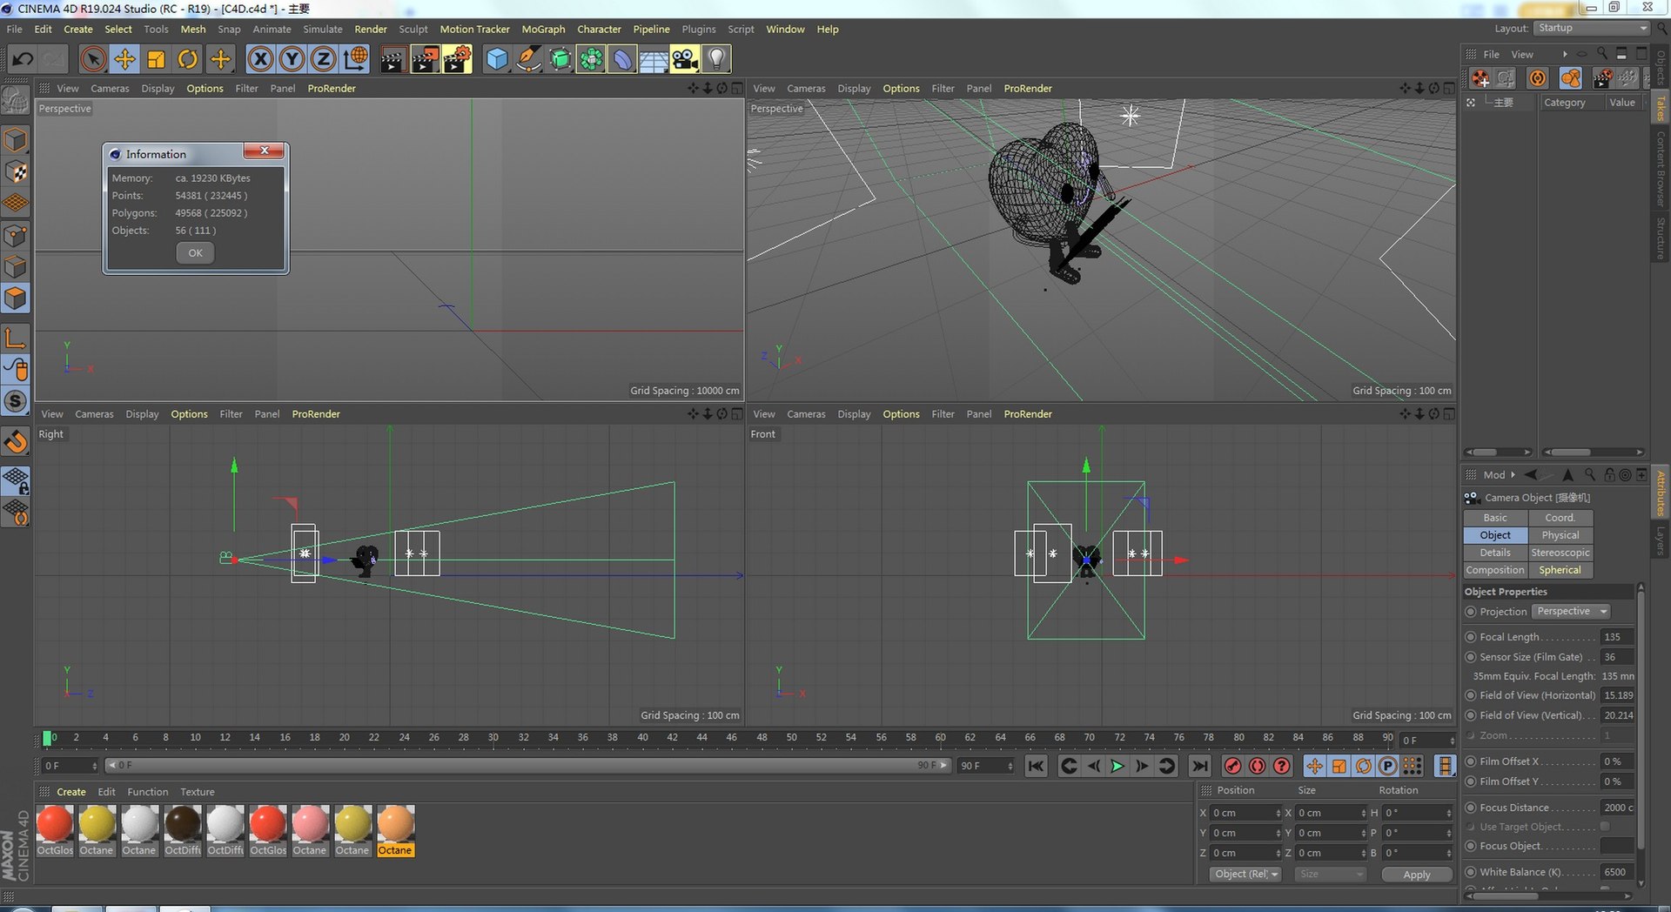Viewport: 1671px width, 912px height.
Task: Toggle X axis lock
Action: 259,59
